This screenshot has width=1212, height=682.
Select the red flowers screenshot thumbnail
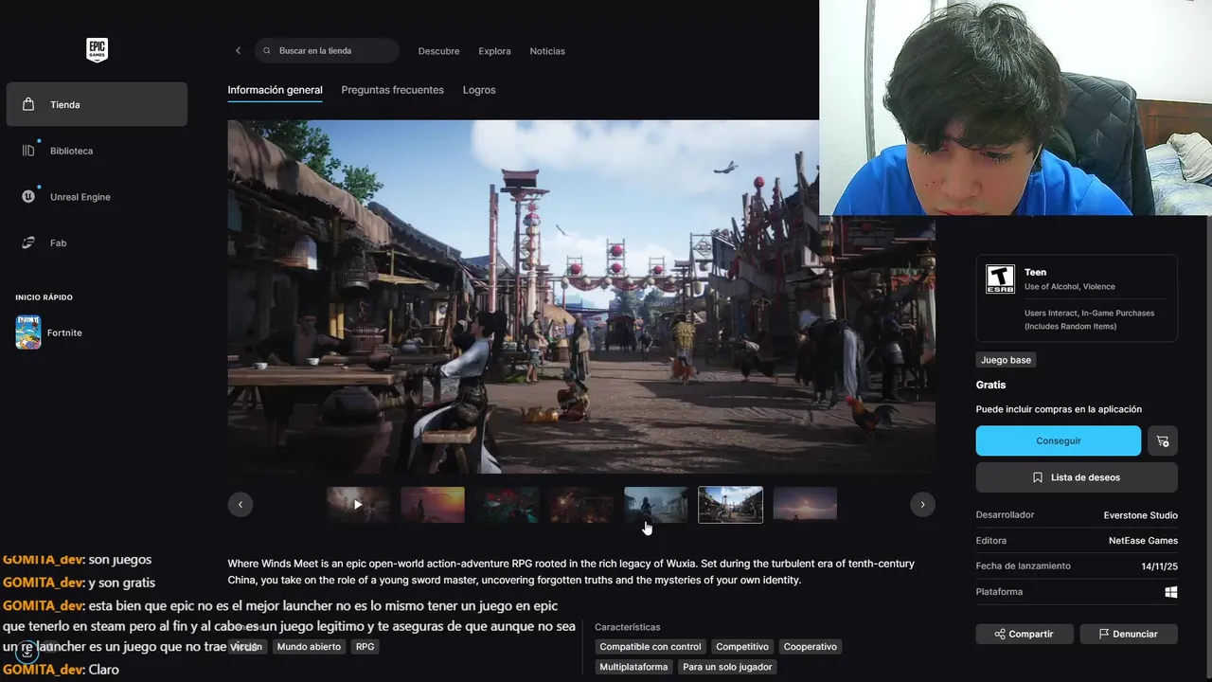[507, 505]
